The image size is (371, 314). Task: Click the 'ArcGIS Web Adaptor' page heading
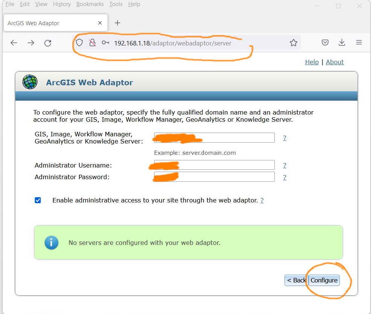[89, 82]
